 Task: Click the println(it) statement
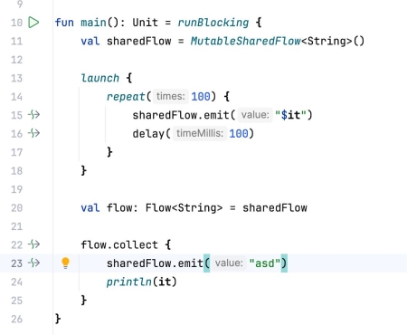click(x=141, y=282)
